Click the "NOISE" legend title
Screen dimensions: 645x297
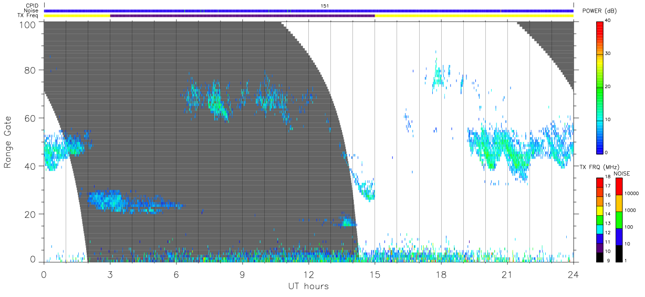point(622,173)
